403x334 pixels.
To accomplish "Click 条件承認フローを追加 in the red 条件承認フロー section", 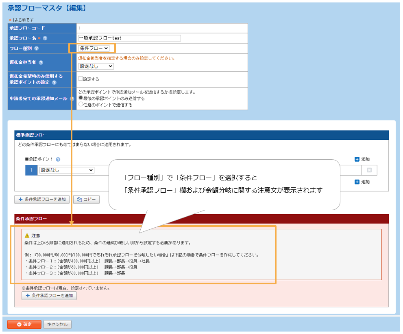I will [x=49, y=296].
